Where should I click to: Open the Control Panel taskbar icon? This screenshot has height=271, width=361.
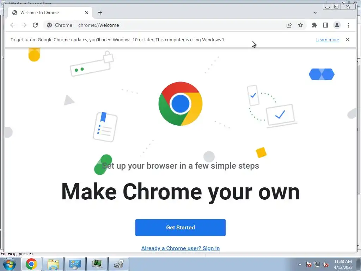coord(75,264)
